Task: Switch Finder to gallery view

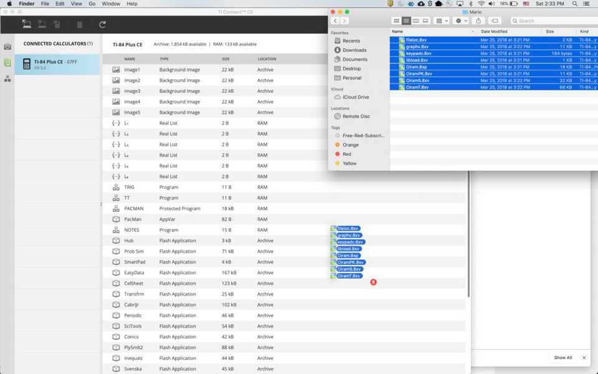Action: pyautogui.click(x=425, y=21)
